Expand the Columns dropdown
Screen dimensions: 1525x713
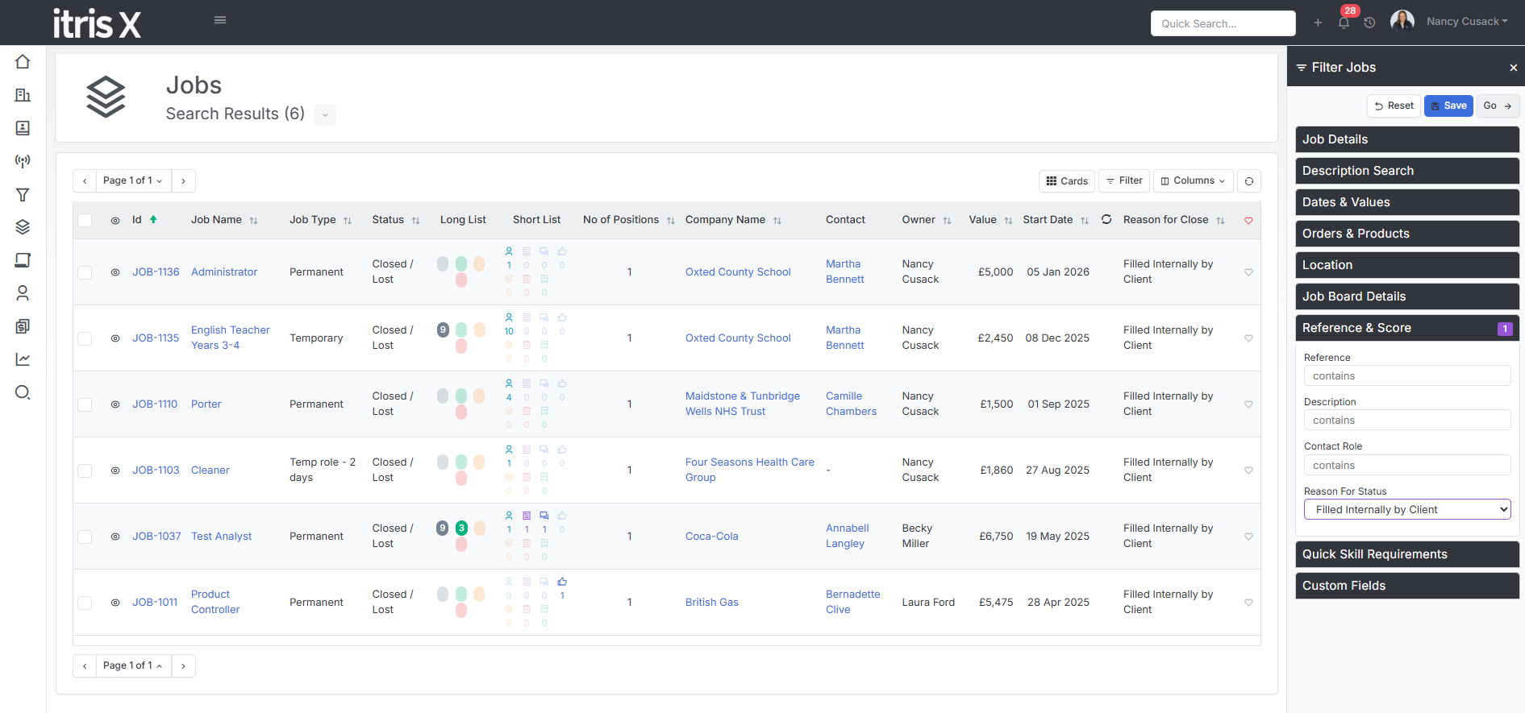pos(1194,181)
